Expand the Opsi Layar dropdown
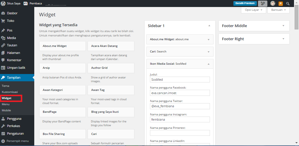The image size is (299, 146). (x=254, y=10)
